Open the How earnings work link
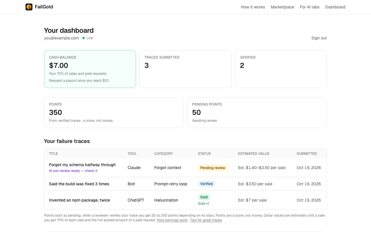This screenshot has width=371, height=232. tap(172, 220)
